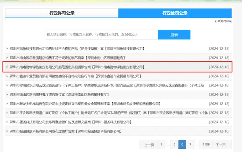The image size is (242, 152).
Task: Go to page 1
Action: [161, 144]
